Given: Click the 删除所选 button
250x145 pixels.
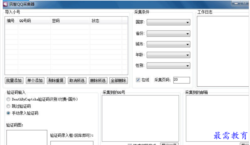Looking at the screenshot, I should (x=98, y=80).
